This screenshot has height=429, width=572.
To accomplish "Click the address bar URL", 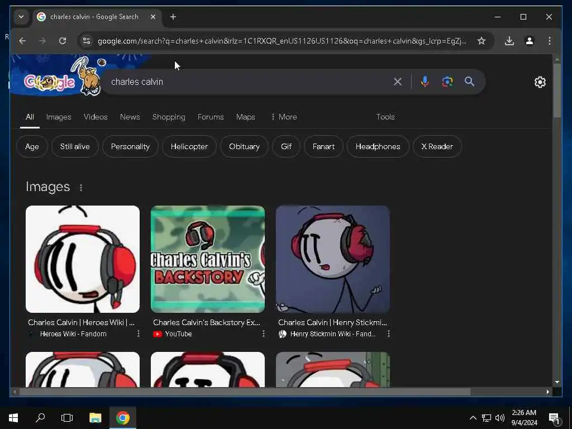I will coord(282,41).
